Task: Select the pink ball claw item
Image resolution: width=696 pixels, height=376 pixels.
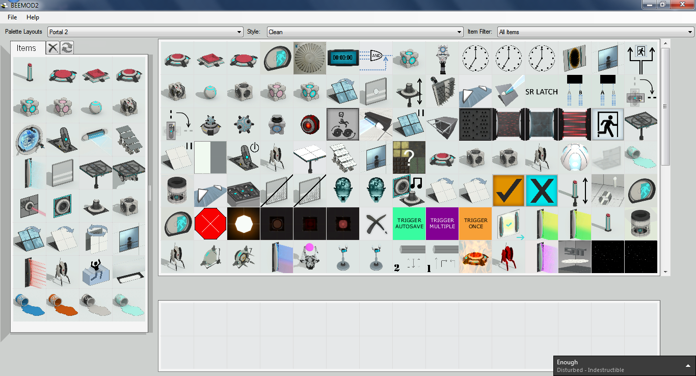Action: pos(310,257)
